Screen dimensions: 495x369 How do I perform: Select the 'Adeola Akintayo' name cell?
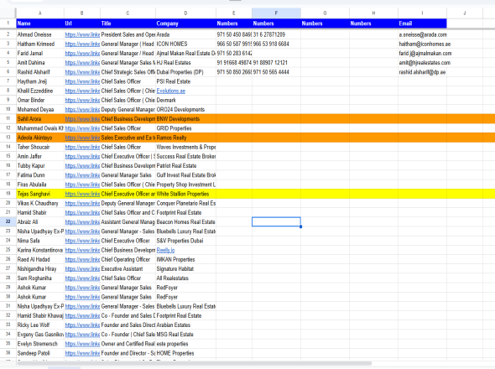click(x=40, y=138)
